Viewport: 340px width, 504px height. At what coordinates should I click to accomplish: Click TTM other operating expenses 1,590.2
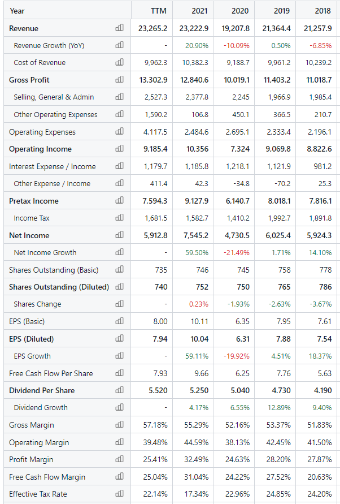tap(156, 114)
